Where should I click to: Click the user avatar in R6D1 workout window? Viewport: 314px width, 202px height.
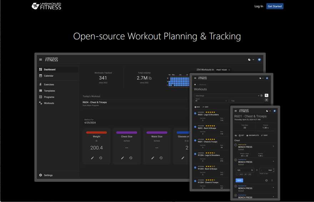pos(274,111)
